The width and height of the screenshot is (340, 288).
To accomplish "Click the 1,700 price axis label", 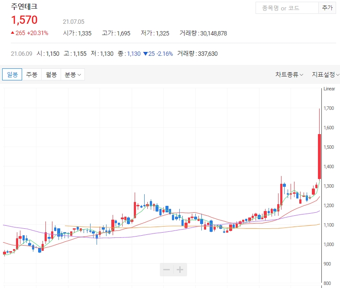I will coord(329,108).
